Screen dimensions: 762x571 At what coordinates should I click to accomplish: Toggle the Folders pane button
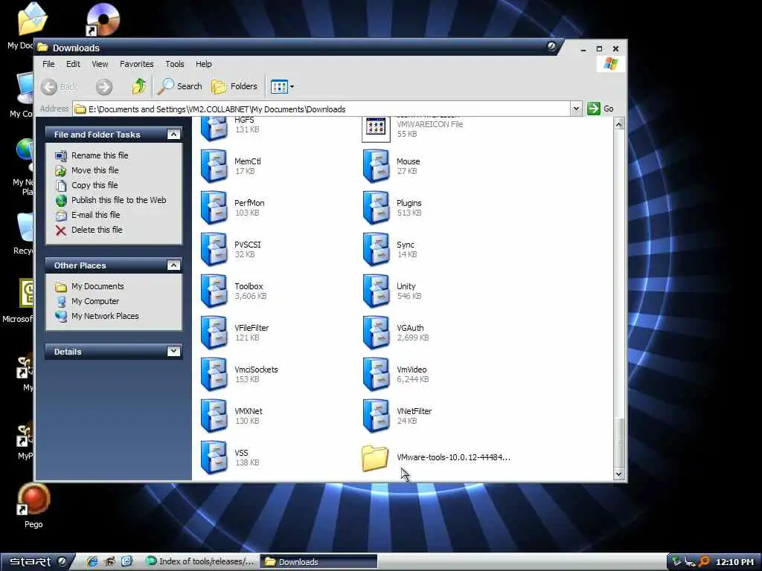(x=234, y=86)
